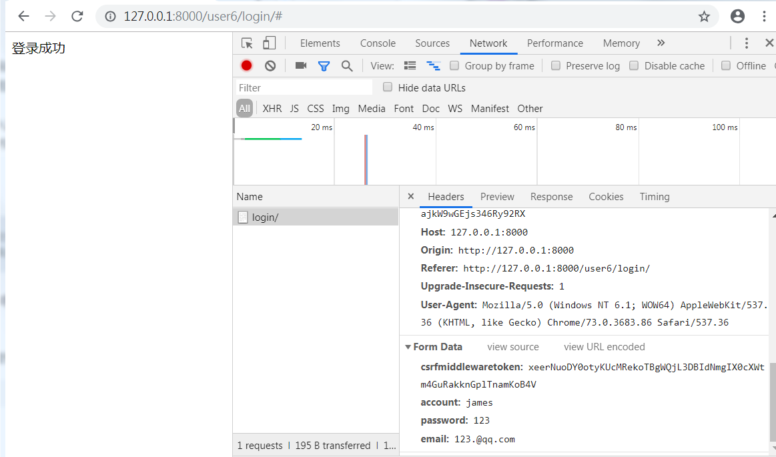
Task: Capture screenshots with the camera icon
Action: [301, 65]
